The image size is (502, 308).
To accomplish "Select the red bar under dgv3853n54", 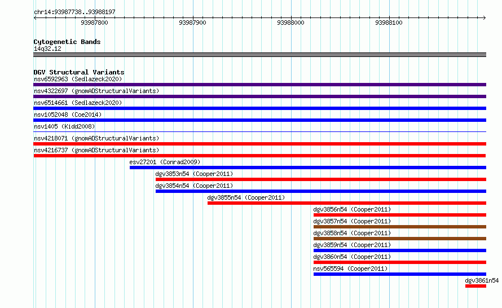I will tap(321, 179).
